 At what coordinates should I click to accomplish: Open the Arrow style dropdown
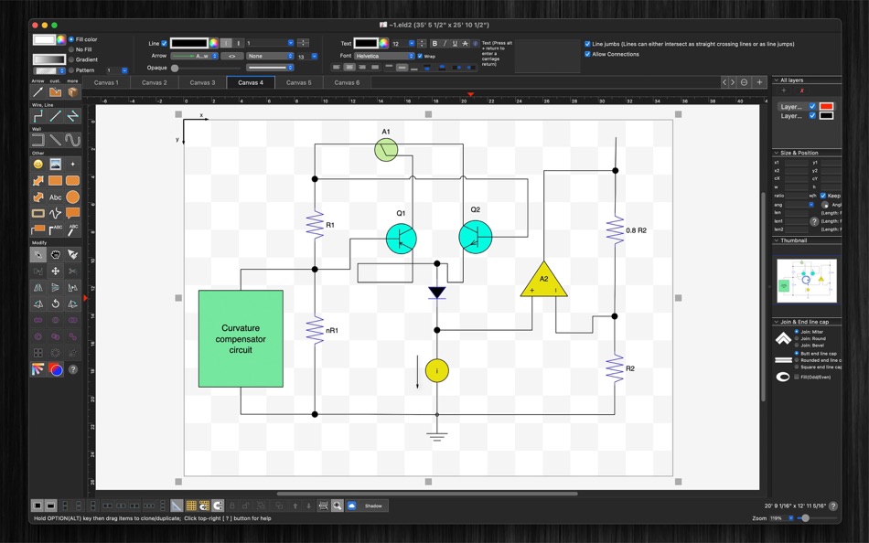194,56
